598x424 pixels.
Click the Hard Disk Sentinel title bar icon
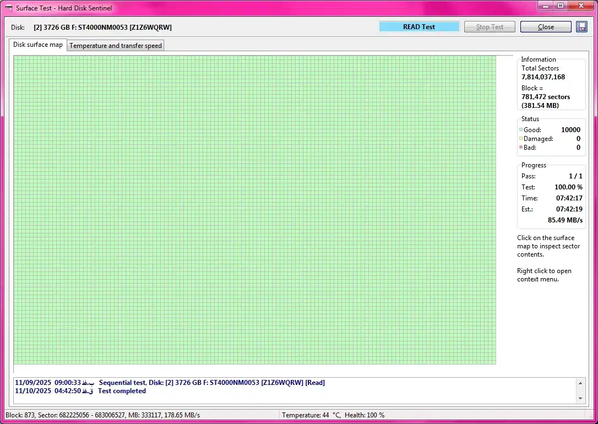click(x=9, y=8)
